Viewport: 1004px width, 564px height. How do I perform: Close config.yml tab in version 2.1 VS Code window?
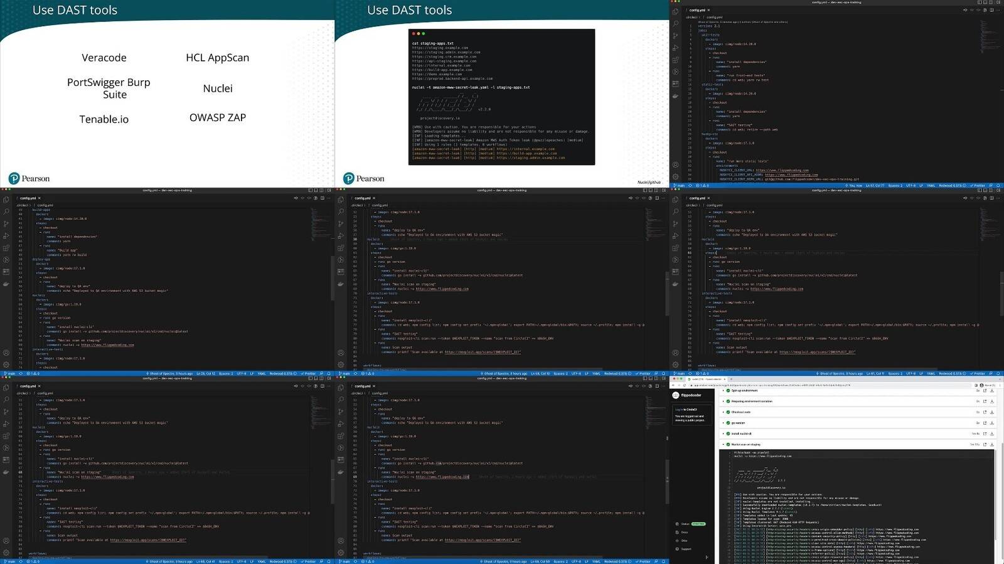coord(708,10)
